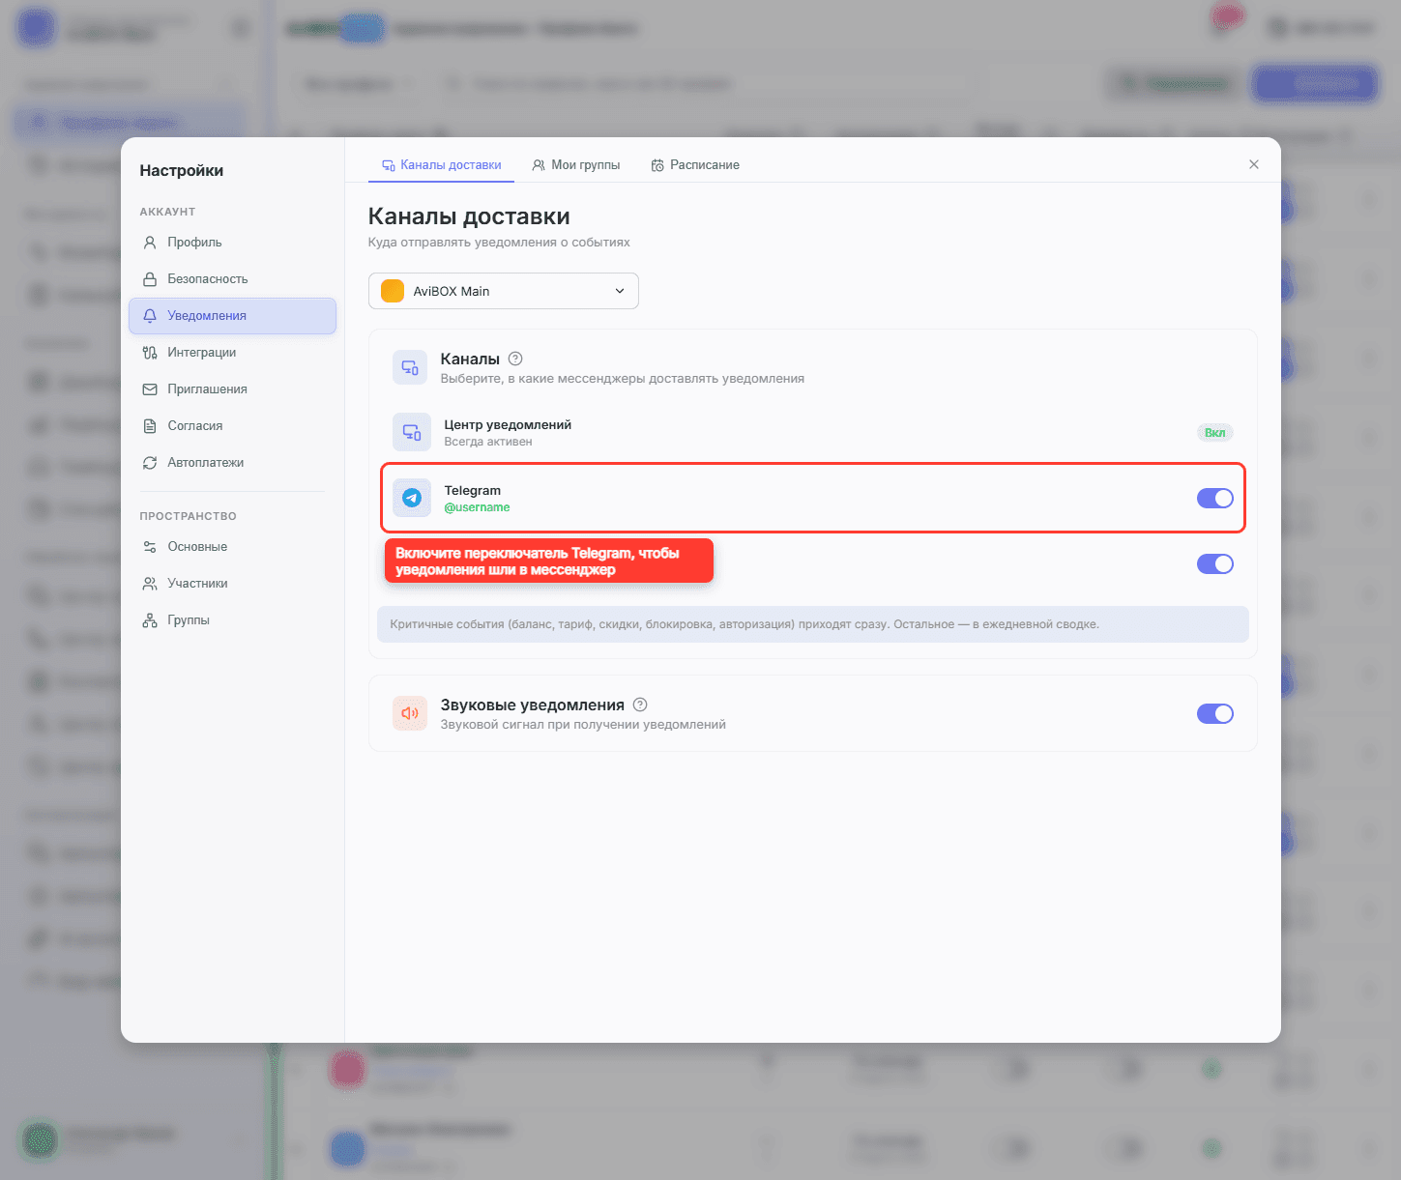The image size is (1401, 1180).
Task: Disable the Звуковые уведомления switch
Action: click(1215, 713)
